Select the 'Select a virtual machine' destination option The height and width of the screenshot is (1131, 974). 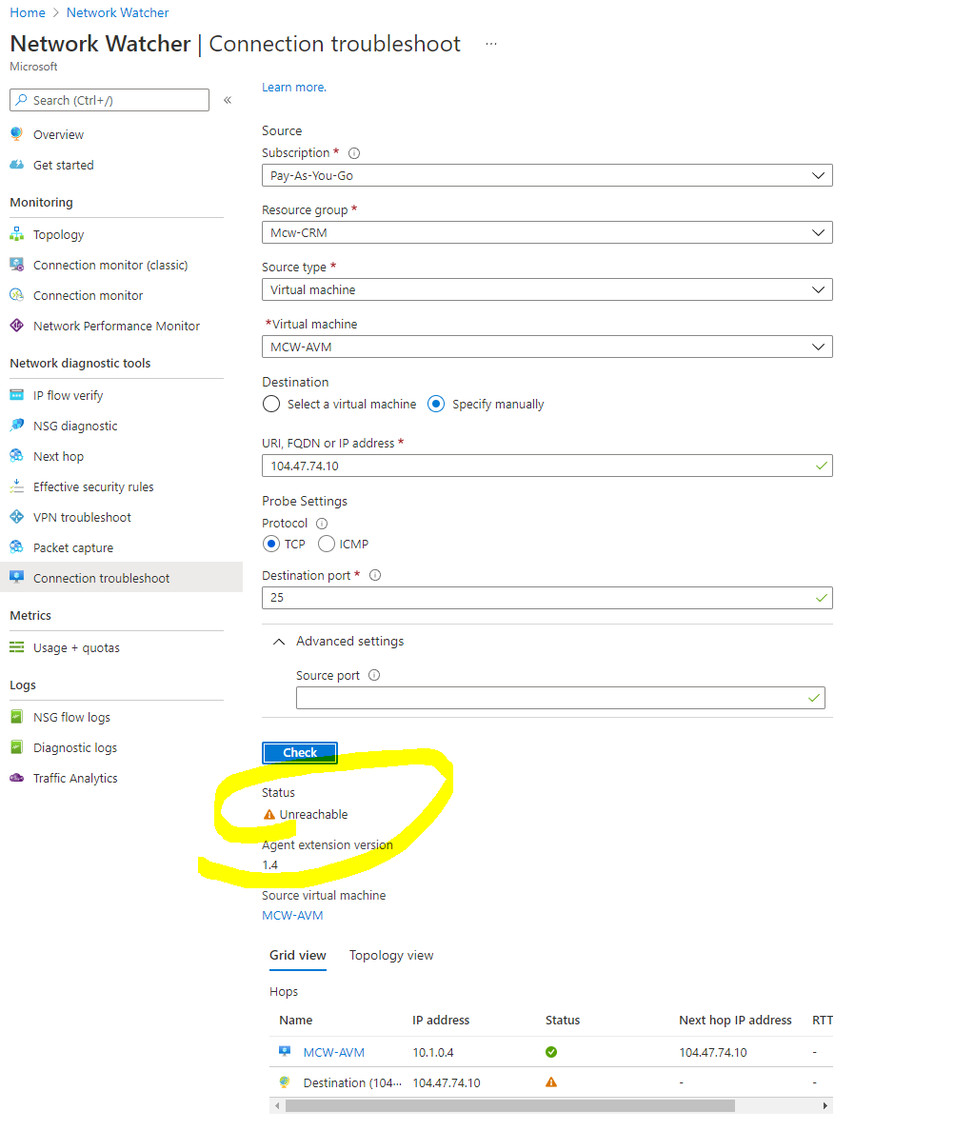tap(271, 404)
